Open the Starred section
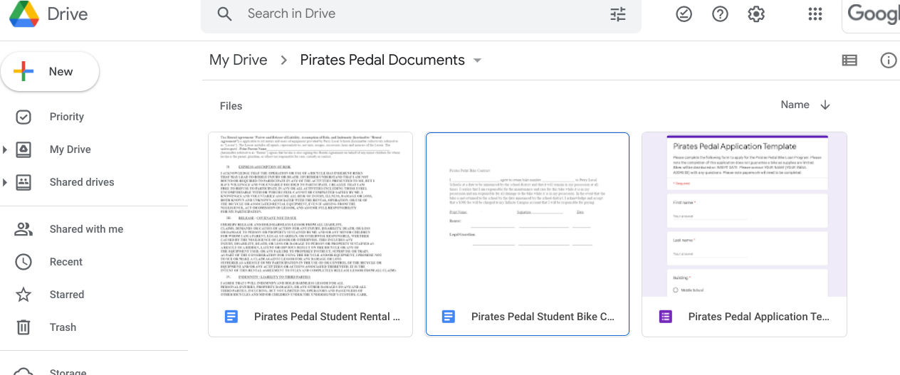 coord(67,295)
